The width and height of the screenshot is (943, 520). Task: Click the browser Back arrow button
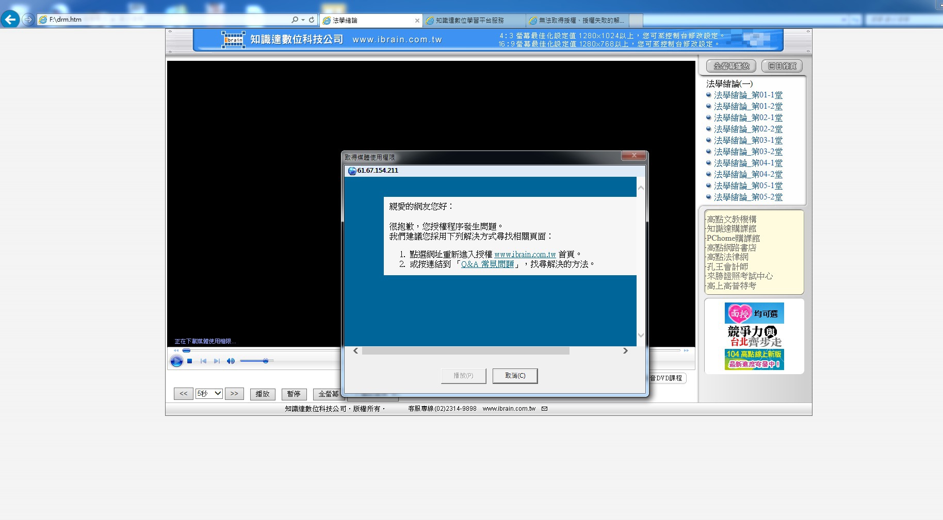pos(10,20)
